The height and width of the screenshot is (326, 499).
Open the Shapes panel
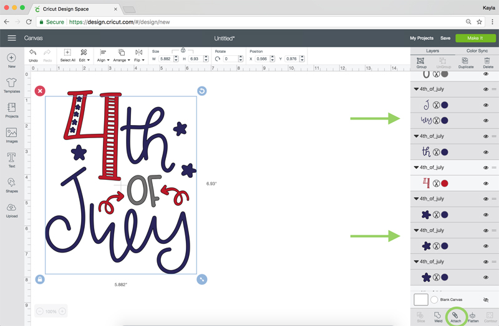(11, 185)
